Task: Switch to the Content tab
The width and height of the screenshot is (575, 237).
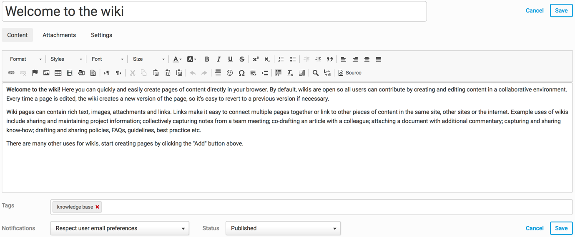Action: 18,35
